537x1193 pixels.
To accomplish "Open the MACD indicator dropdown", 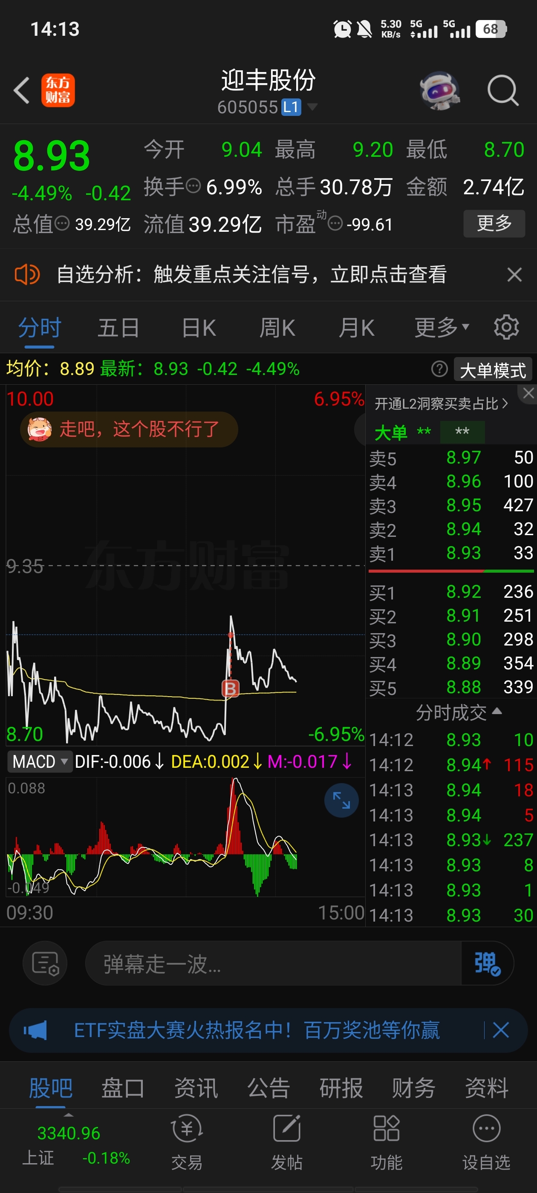I will [40, 761].
